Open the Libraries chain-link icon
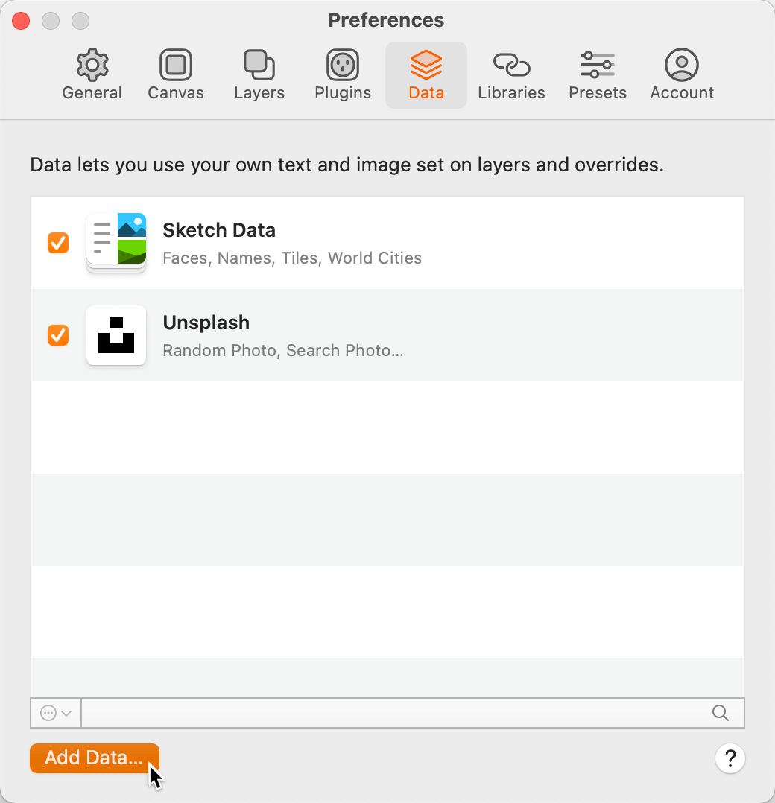 [511, 66]
